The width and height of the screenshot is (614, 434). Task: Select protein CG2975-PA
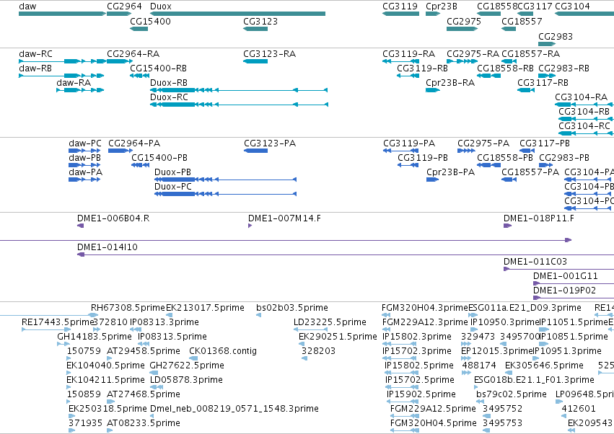(466, 151)
